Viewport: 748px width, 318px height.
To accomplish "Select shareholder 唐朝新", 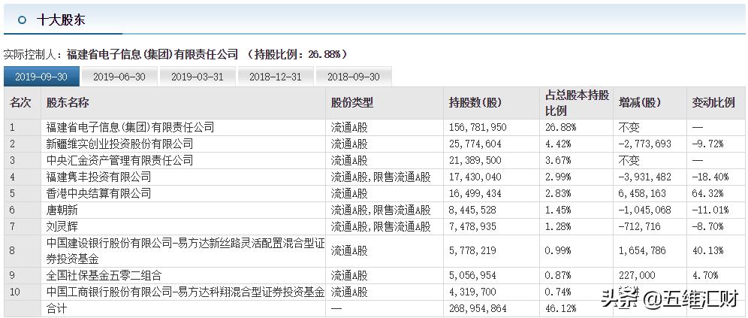I will tap(62, 210).
